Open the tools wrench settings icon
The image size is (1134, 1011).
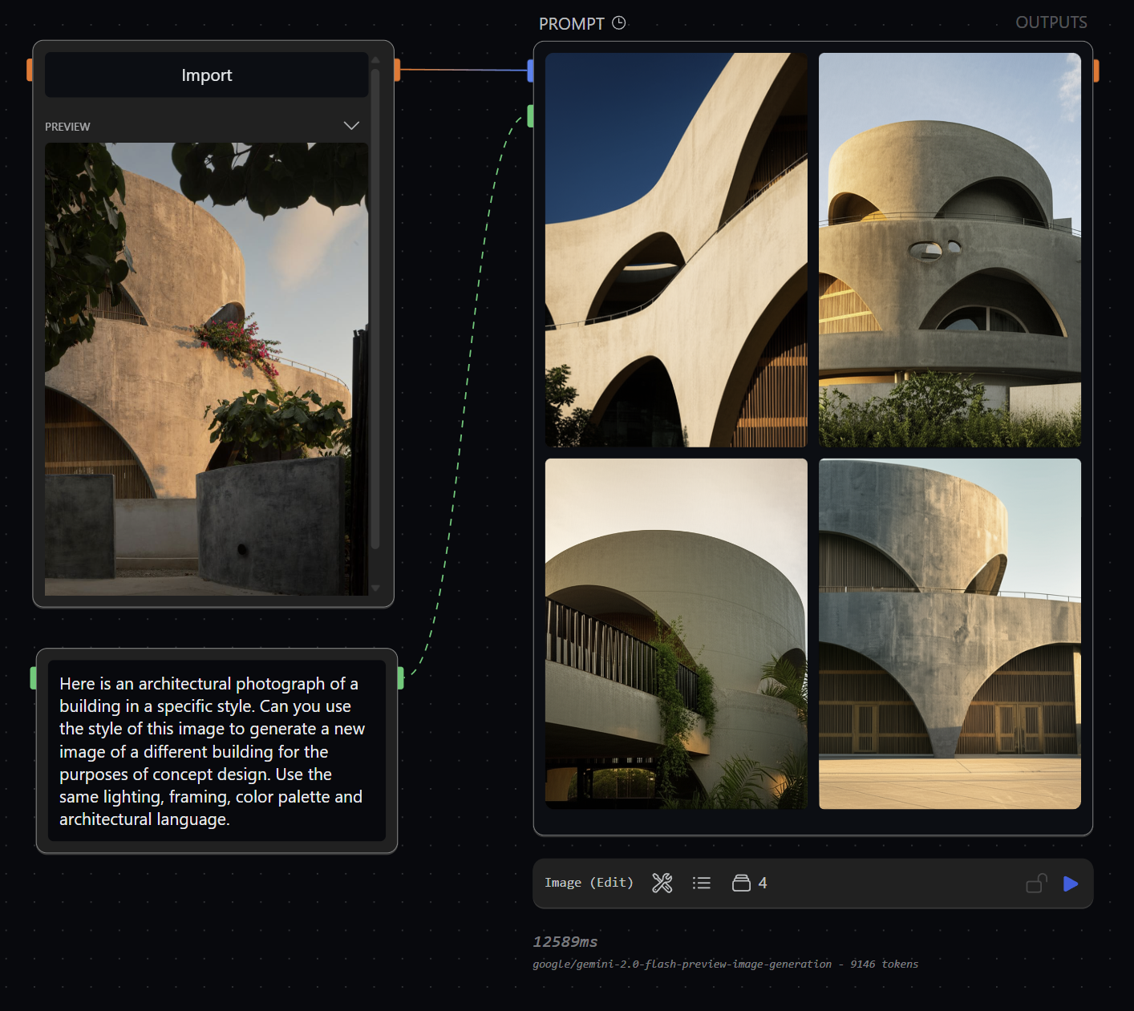pyautogui.click(x=662, y=883)
